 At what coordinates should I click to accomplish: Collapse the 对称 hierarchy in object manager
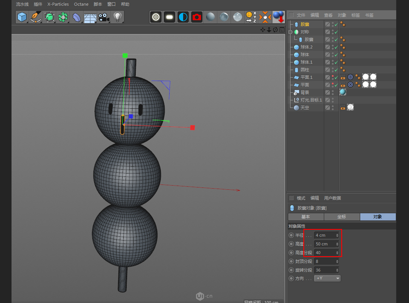291,31
